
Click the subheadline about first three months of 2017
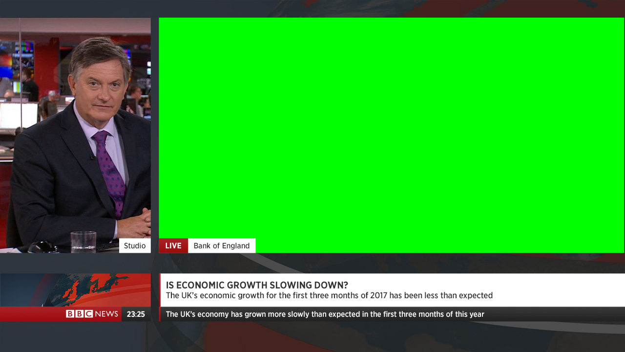329,295
